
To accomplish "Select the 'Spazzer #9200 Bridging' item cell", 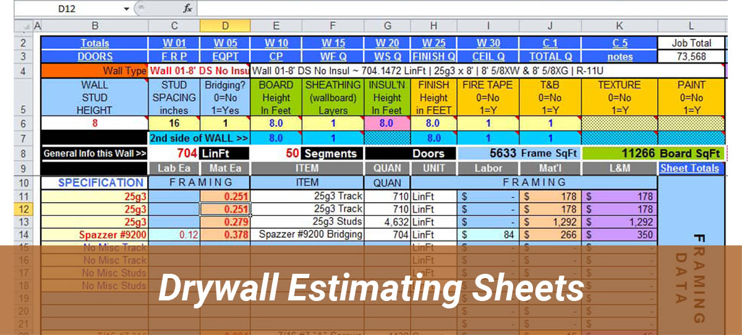I will [x=307, y=235].
